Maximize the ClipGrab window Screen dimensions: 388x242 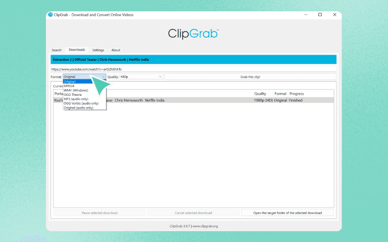[320, 14]
